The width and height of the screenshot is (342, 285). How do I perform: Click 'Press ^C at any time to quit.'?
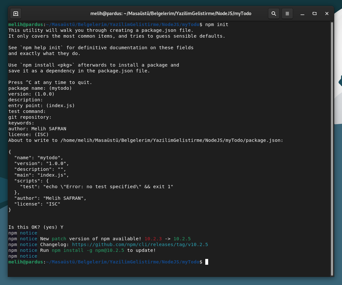(x=50, y=82)
